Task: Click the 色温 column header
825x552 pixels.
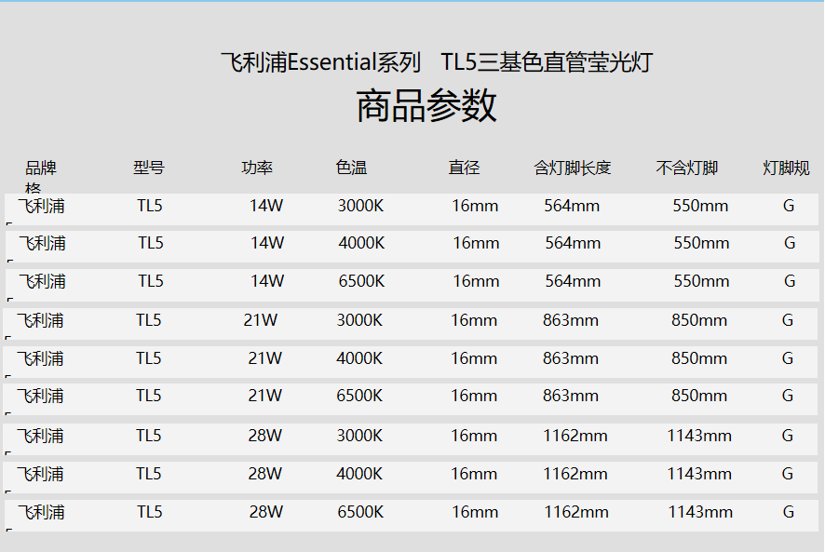Action: pyautogui.click(x=351, y=168)
